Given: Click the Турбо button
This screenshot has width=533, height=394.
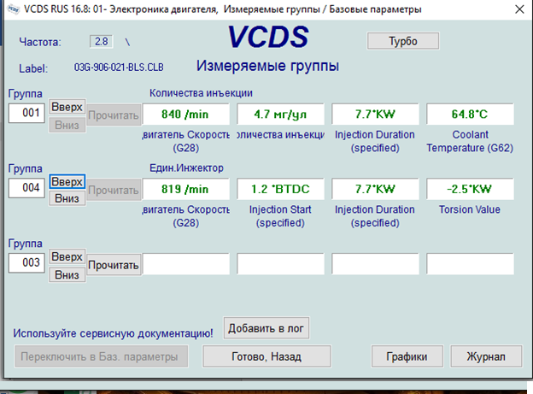Looking at the screenshot, I should (402, 41).
